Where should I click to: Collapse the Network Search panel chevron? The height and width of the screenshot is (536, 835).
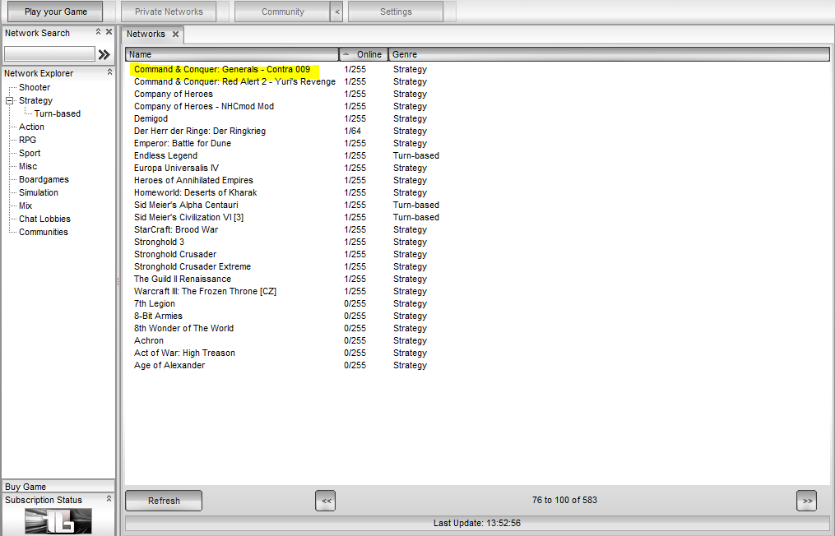(x=98, y=32)
